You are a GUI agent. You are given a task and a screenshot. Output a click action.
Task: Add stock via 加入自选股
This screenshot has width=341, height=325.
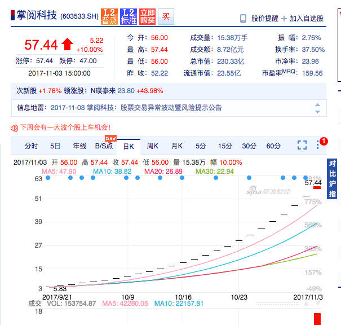(307, 19)
